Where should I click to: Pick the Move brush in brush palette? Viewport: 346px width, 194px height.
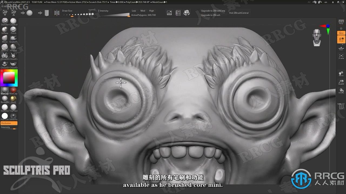[x=5, y=39]
